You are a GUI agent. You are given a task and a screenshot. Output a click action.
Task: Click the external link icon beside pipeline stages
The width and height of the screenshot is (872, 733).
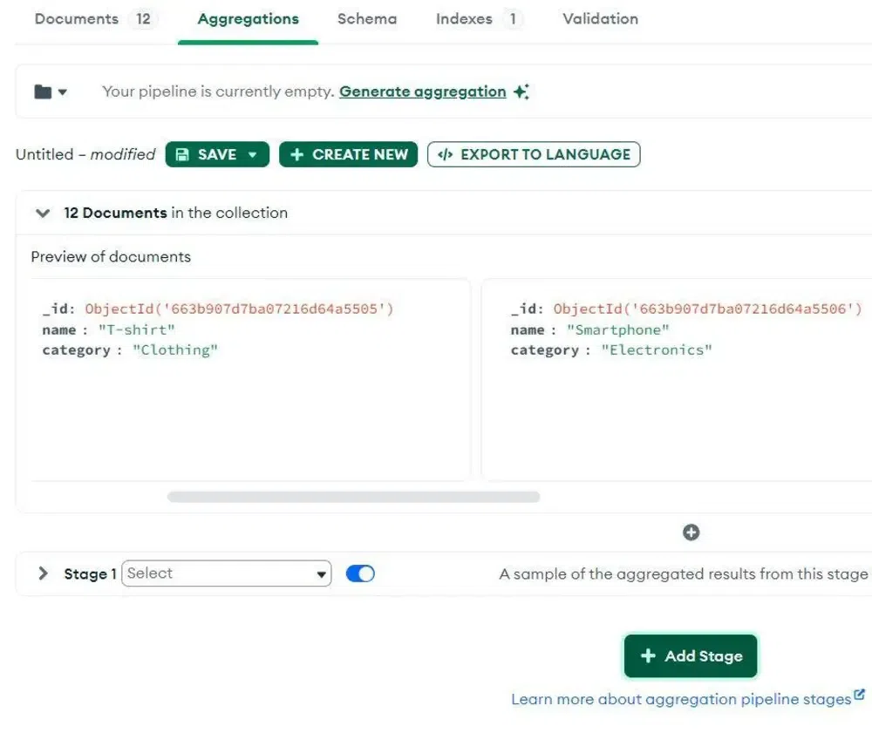(859, 696)
